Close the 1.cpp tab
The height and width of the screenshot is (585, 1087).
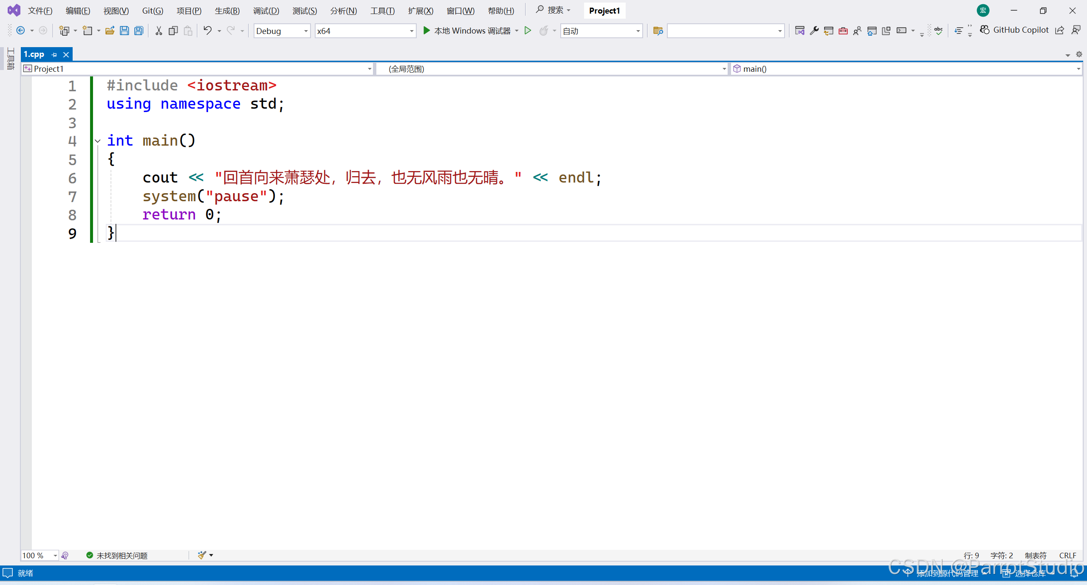point(66,55)
